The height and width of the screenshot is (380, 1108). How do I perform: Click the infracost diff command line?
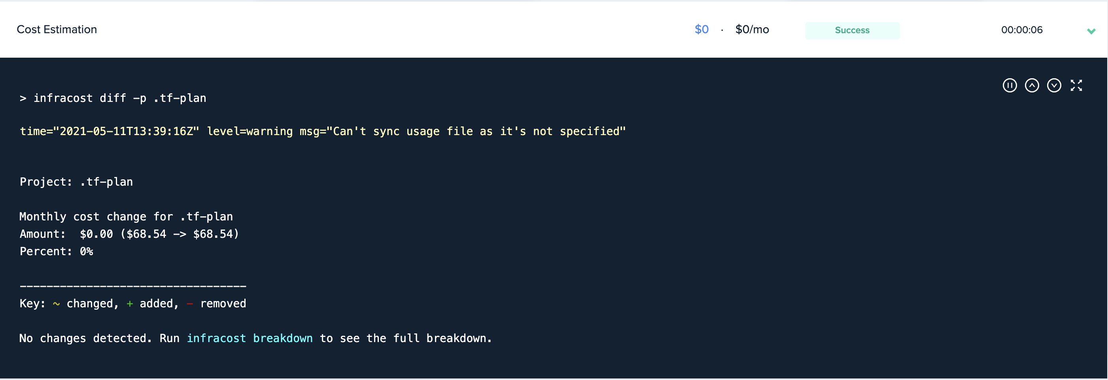coord(113,98)
